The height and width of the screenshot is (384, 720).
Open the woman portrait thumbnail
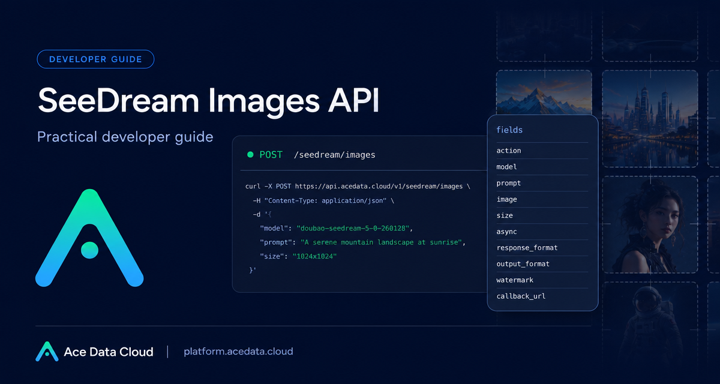[650, 224]
